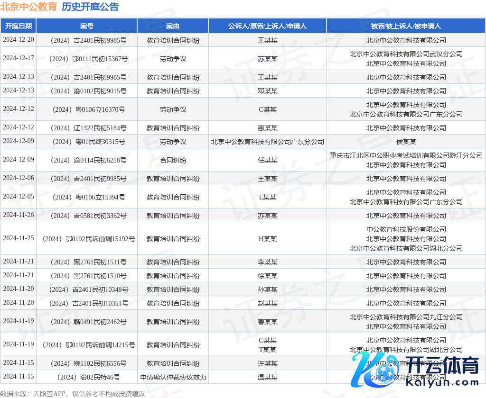
Task: Click the 开云体育 kaiyun.com logo
Action: coord(416,370)
